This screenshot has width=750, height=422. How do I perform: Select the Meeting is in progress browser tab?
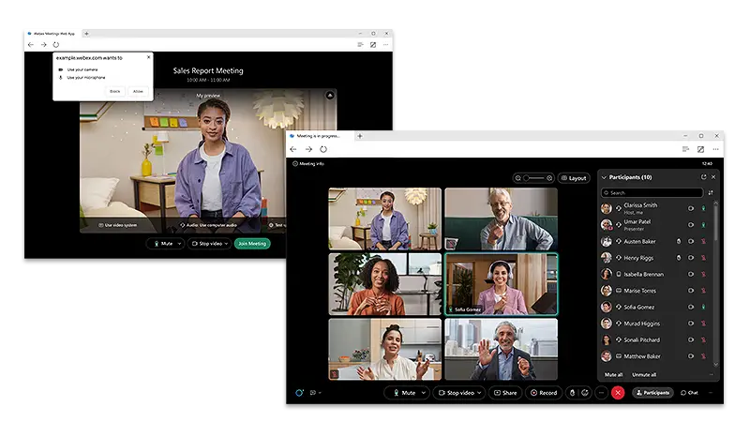[319, 136]
